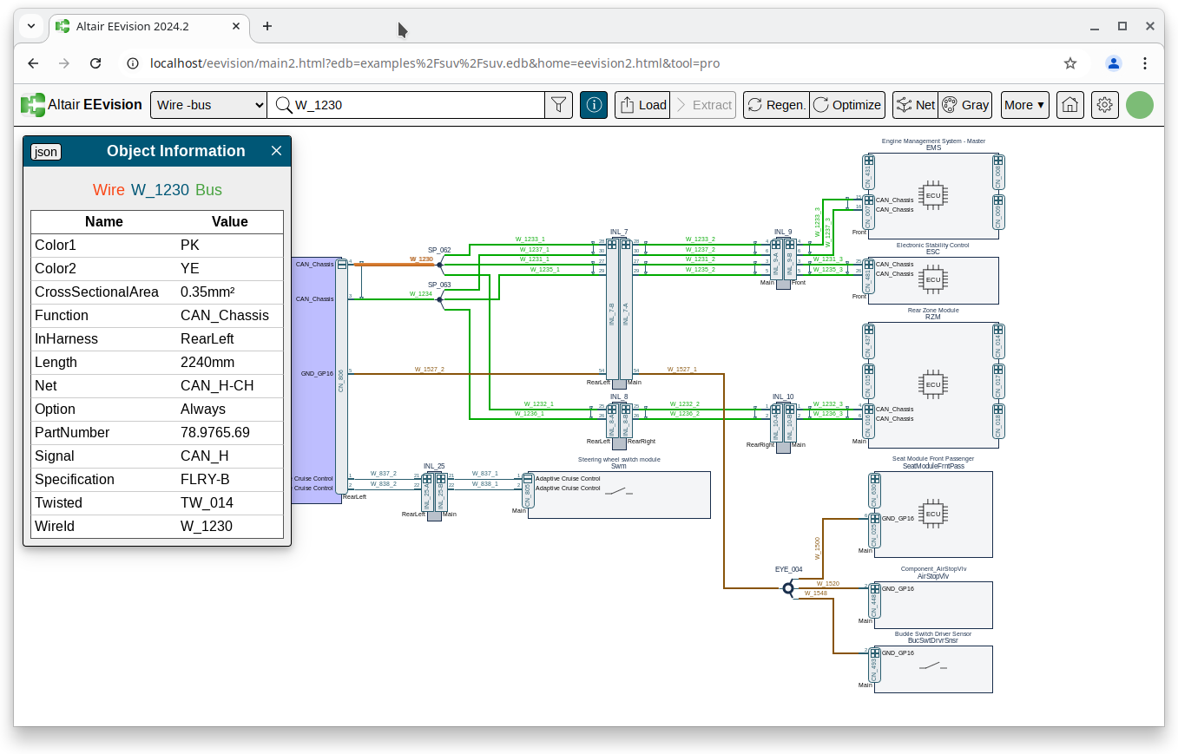Click the EMS ECU chip icon
Image resolution: width=1178 pixels, height=754 pixels.
[932, 195]
